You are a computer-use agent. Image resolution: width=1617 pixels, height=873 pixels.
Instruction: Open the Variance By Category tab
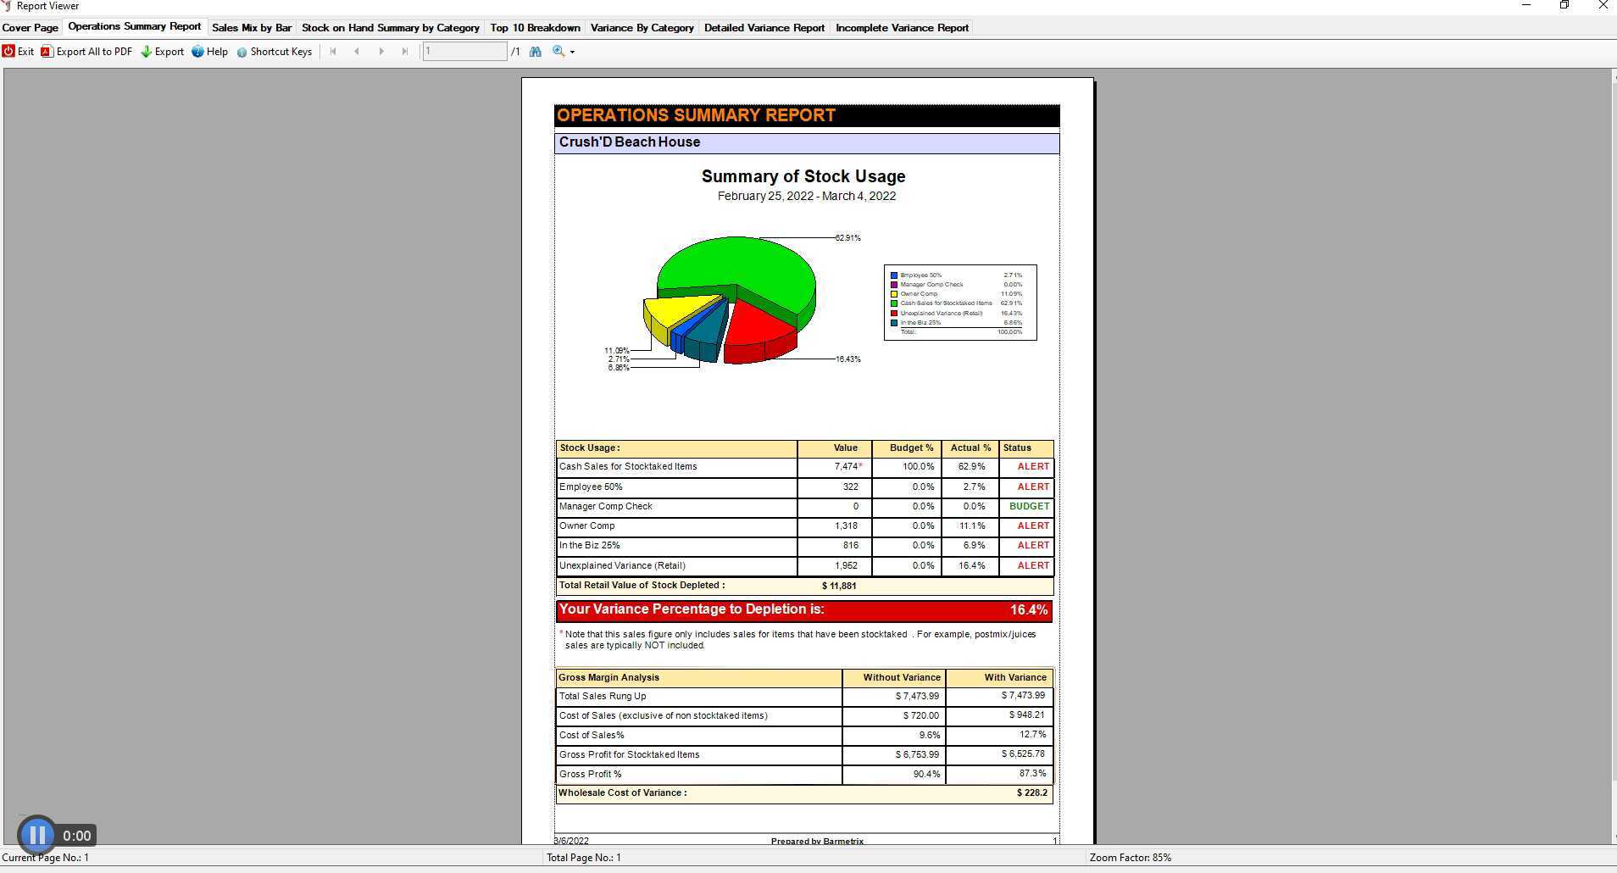(642, 28)
